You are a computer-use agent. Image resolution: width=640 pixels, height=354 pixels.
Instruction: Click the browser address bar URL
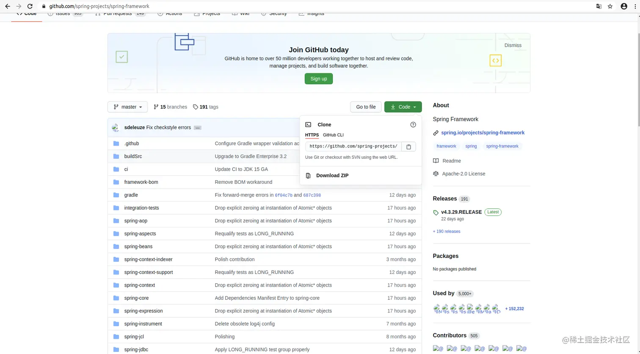pyautogui.click(x=99, y=6)
